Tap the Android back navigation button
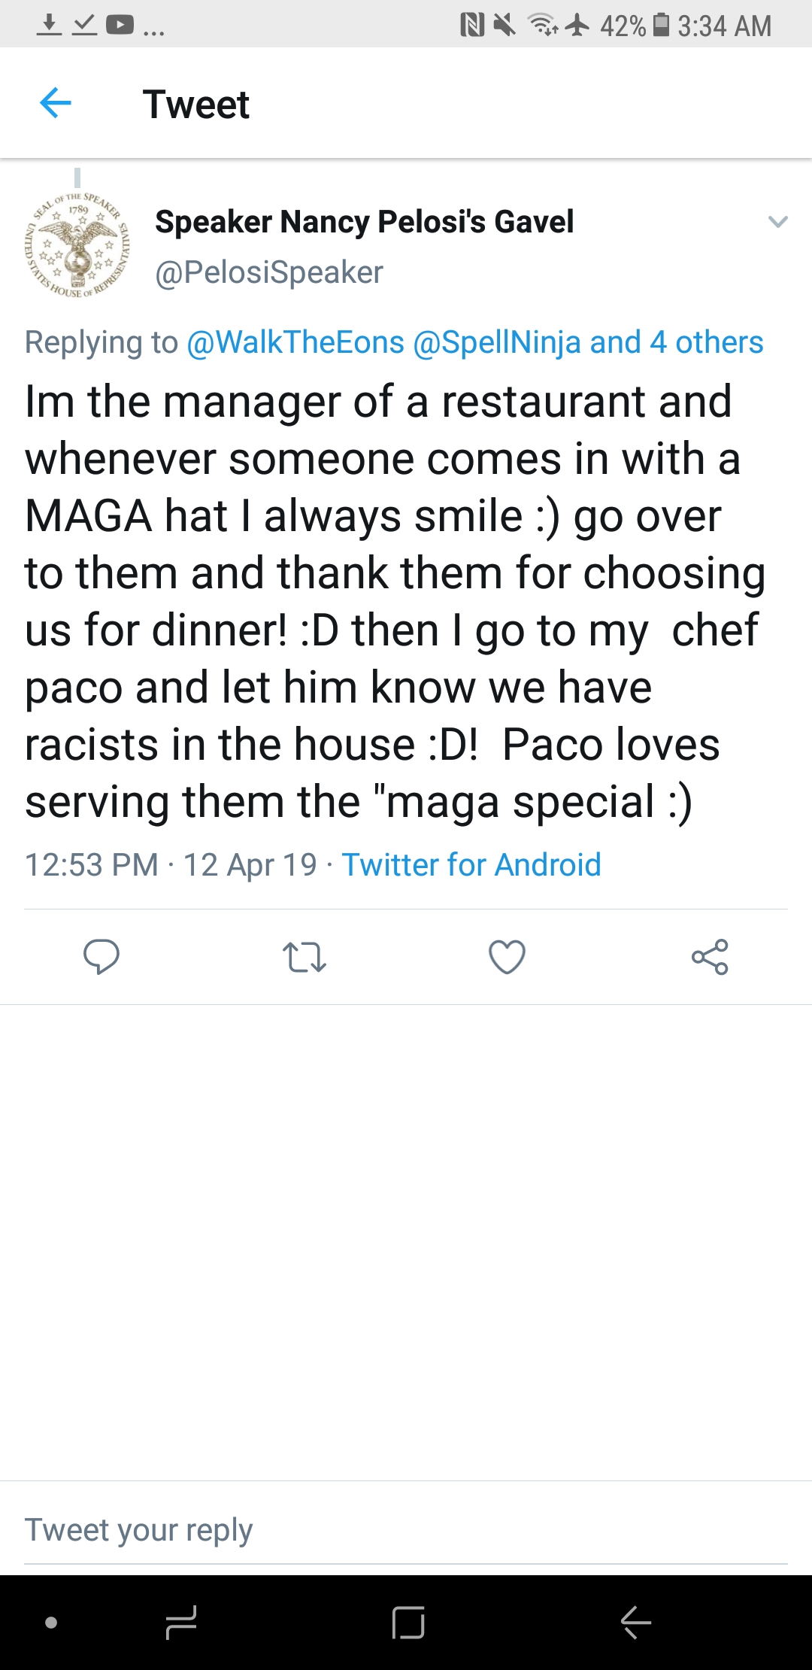 (635, 1623)
